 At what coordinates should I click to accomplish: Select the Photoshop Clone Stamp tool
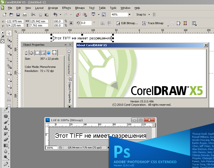(6, 128)
